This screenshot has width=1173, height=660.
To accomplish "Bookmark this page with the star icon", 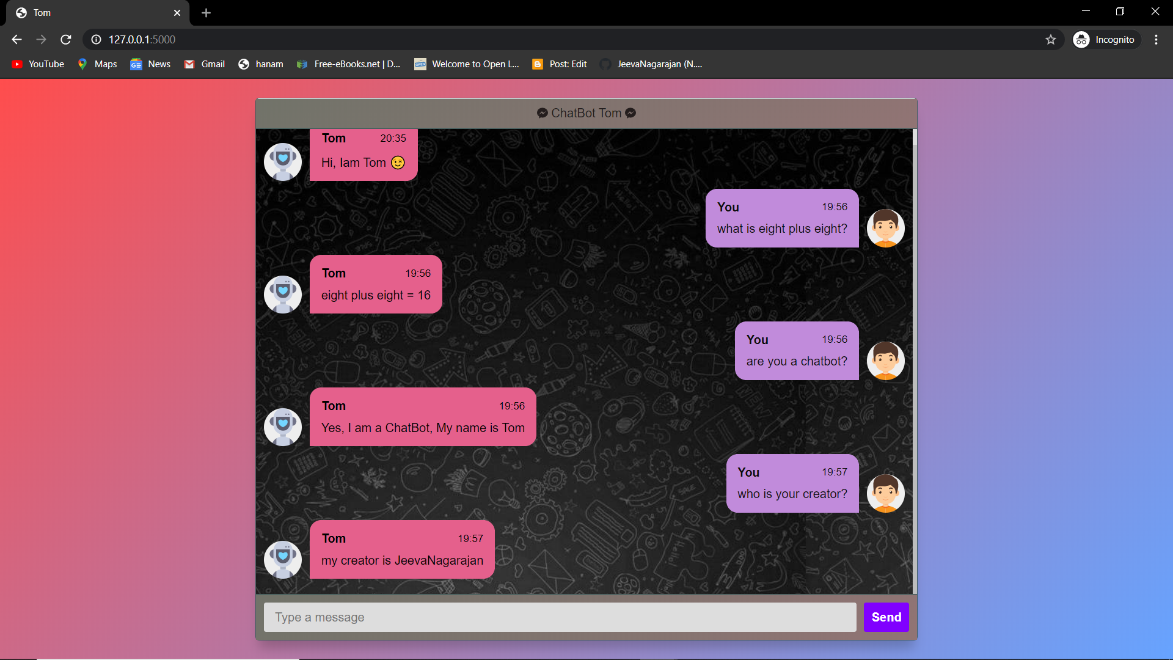I will tap(1050, 40).
